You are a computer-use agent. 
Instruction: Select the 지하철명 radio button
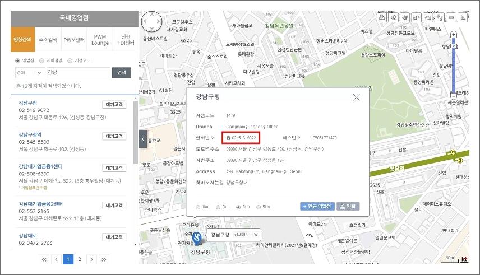(42, 60)
